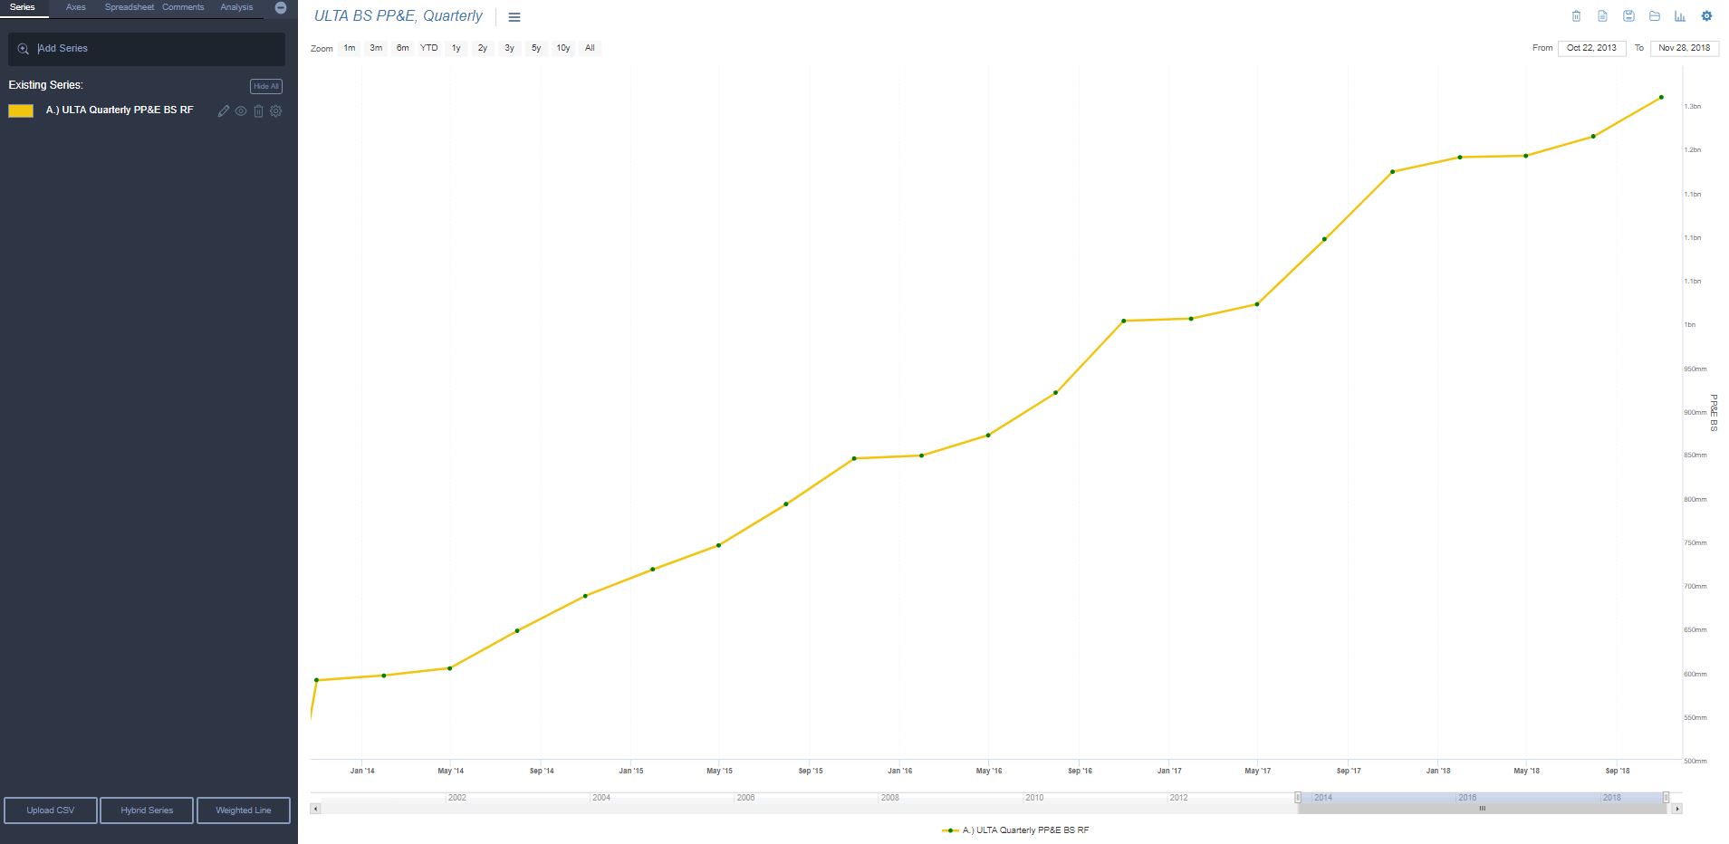Viewport: 1729px width, 844px height.
Task: Set zoom to 1m
Action: pyautogui.click(x=350, y=48)
